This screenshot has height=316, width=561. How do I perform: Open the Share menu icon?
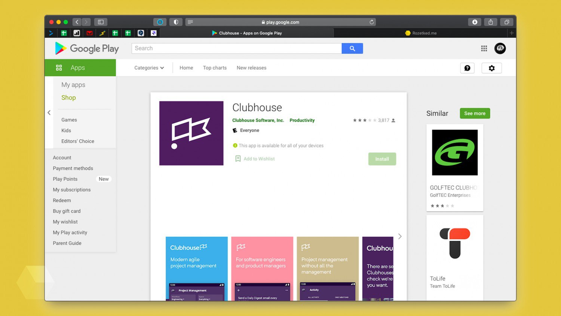coord(491,22)
